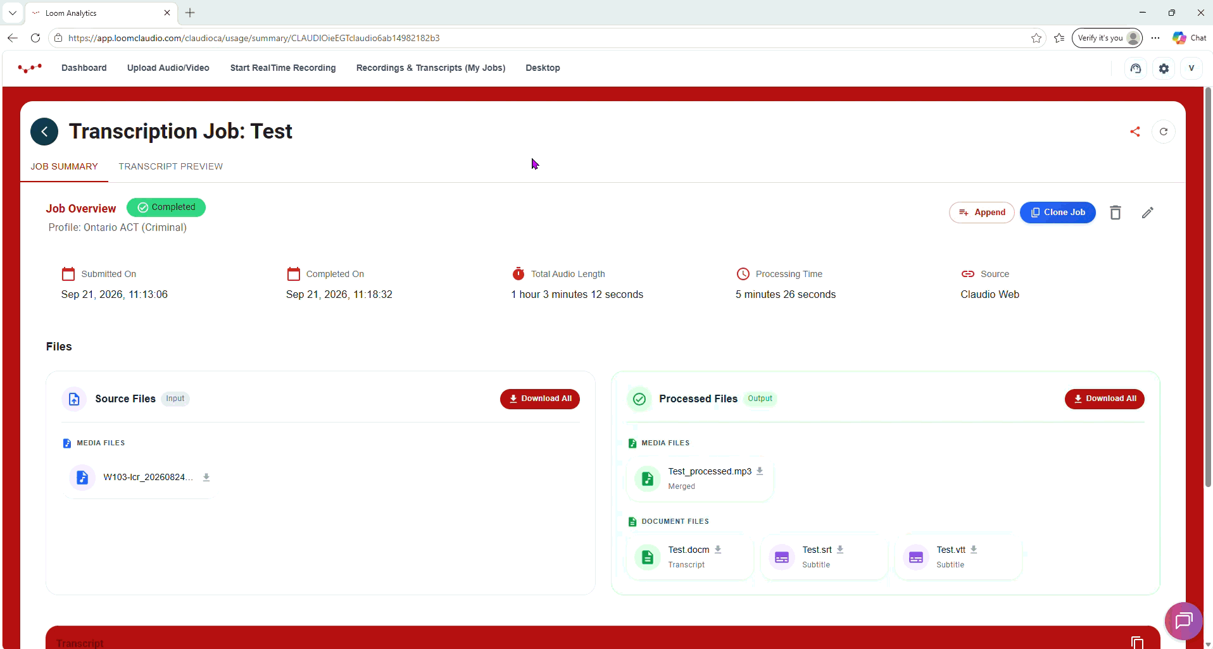Image resolution: width=1213 pixels, height=649 pixels.
Task: Refresh the job with the circular reload icon
Action: click(1164, 132)
